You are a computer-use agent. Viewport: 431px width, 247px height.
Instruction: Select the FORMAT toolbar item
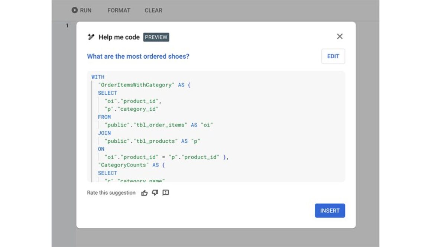[x=119, y=10]
